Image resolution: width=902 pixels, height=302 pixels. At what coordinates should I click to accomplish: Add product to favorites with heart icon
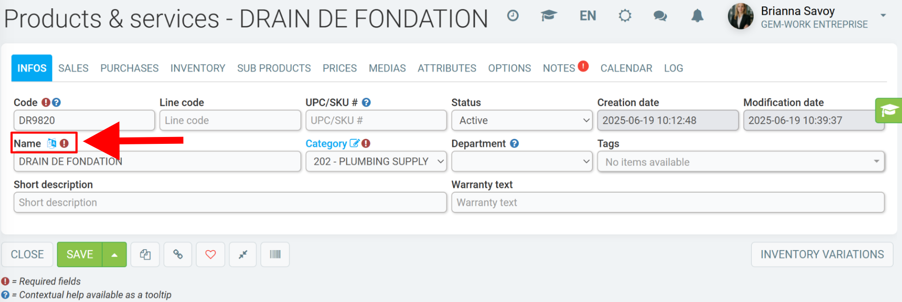point(211,254)
